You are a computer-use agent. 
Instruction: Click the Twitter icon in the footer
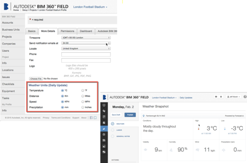tap(95, 118)
